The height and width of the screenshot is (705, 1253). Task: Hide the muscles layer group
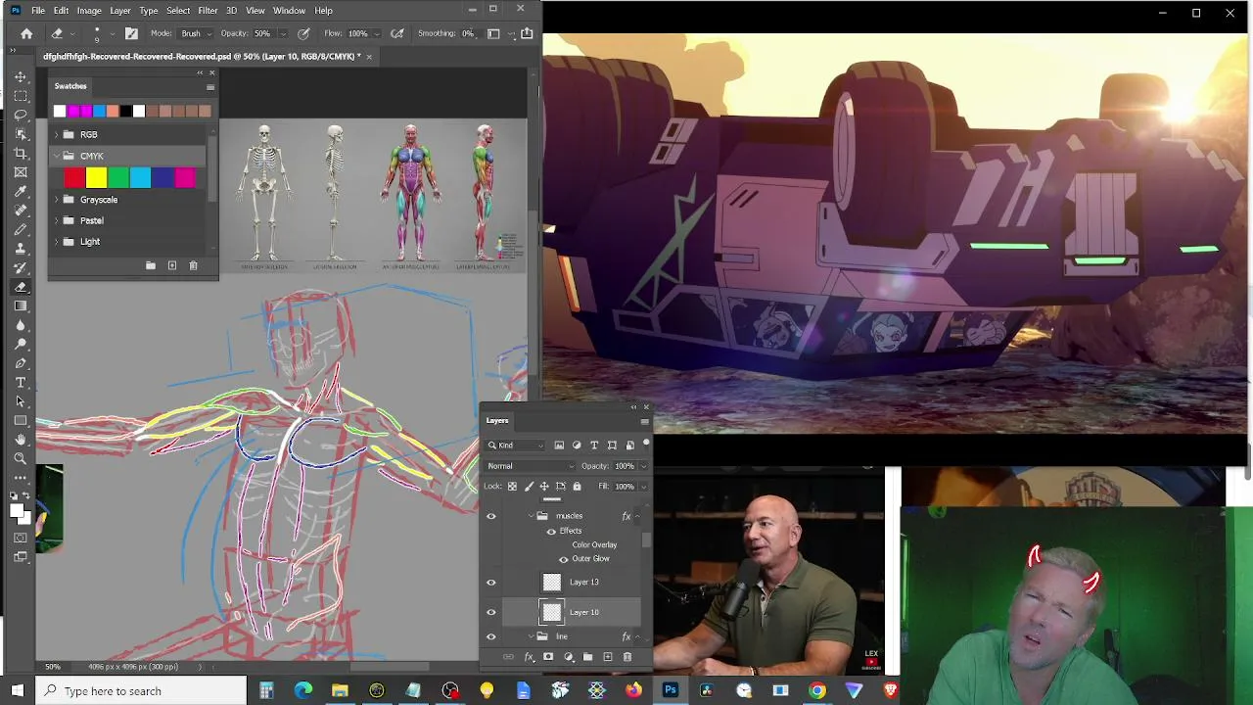pyautogui.click(x=491, y=516)
